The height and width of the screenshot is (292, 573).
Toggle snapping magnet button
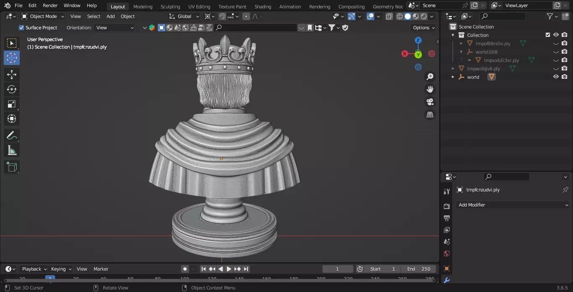coord(222,16)
